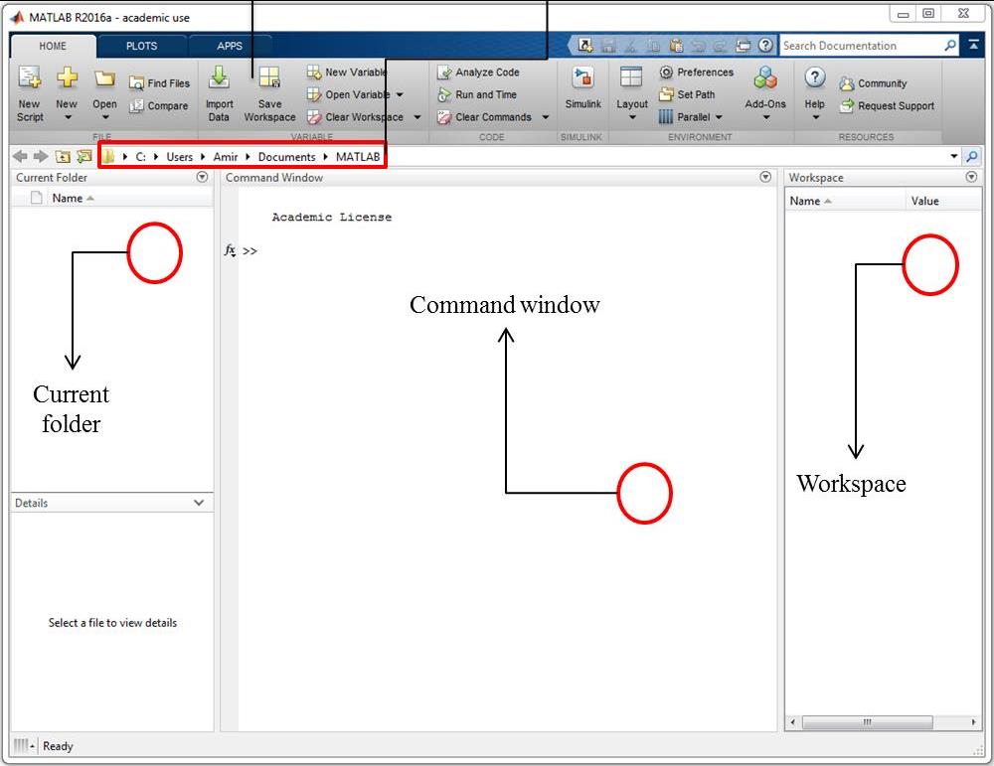Screen dimensions: 994x766
Task: Minimize the toolstrip ribbon
Action: click(973, 45)
